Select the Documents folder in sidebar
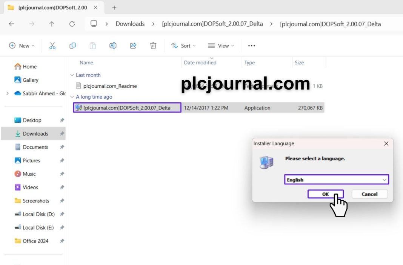This screenshot has height=265, width=403. pyautogui.click(x=35, y=147)
